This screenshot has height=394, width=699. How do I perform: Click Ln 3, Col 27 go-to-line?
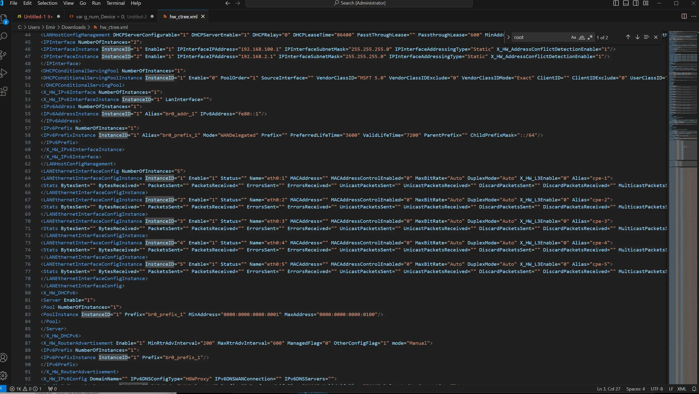(609, 389)
